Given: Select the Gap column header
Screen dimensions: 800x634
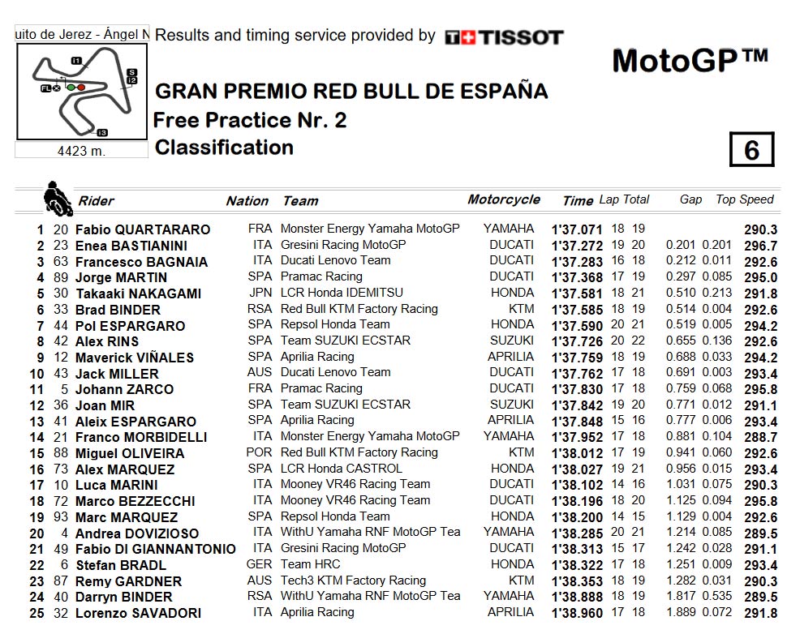Looking at the screenshot, I should coord(690,199).
